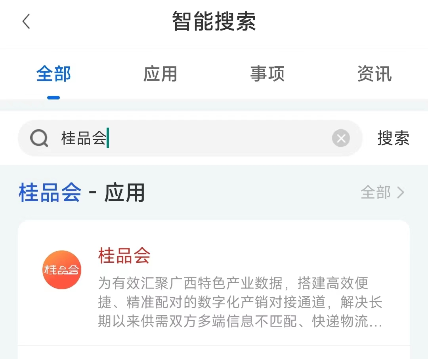The image size is (428, 359).
Task: Tap the gray 全部 link in results header
Action: 376,193
